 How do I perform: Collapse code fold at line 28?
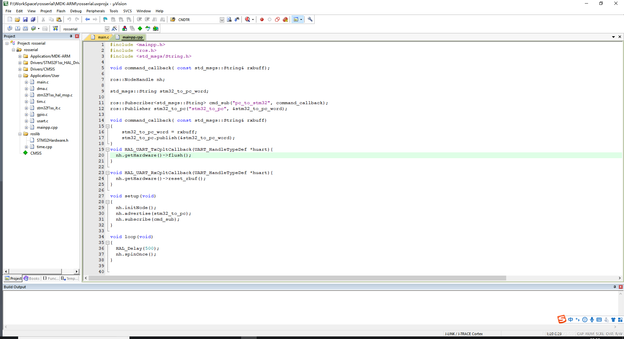click(x=107, y=202)
